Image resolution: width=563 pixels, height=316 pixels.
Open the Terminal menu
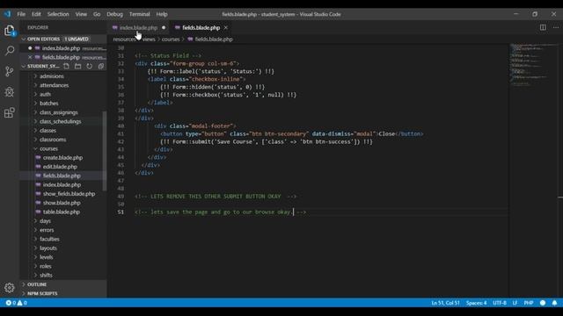click(x=140, y=14)
